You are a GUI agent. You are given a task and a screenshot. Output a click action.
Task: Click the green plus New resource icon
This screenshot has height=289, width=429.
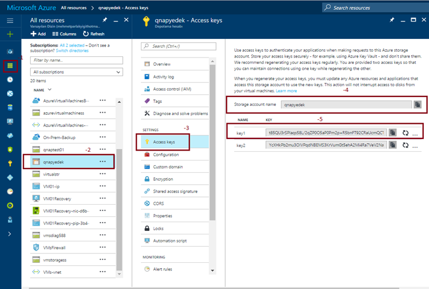pos(10,34)
